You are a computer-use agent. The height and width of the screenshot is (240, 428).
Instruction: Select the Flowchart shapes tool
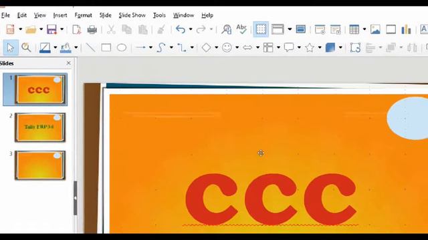[x=268, y=47]
